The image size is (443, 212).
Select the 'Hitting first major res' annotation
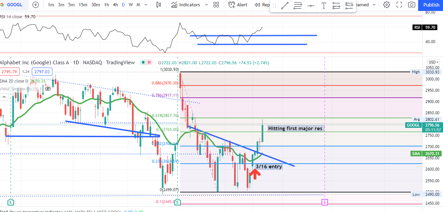(x=295, y=128)
